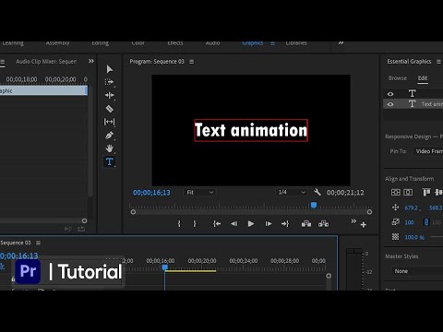The image size is (443, 332).
Task: Toggle the position animation icon
Action: tap(396, 207)
